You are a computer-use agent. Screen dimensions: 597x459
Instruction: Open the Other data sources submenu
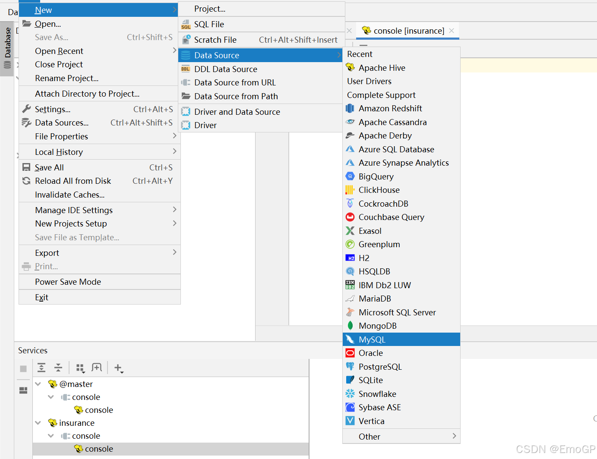[x=401, y=437]
